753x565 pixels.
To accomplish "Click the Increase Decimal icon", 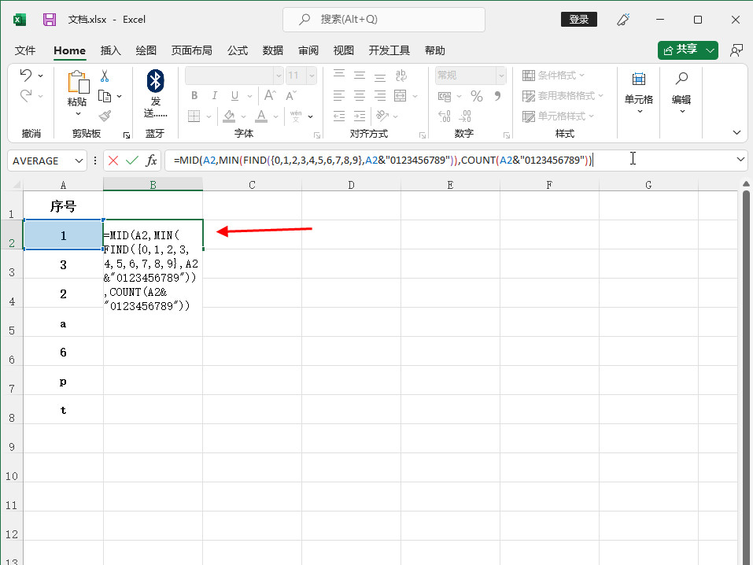I will tap(445, 116).
